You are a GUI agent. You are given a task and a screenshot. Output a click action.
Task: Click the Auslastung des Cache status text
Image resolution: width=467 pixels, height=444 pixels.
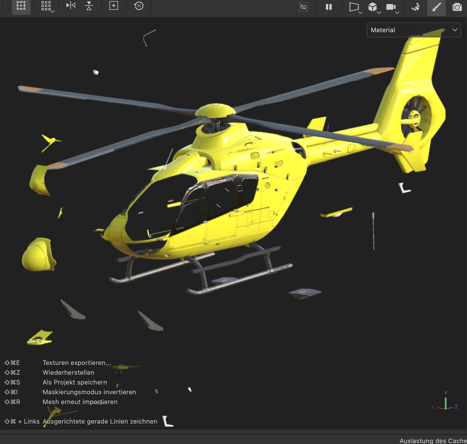[433, 441]
